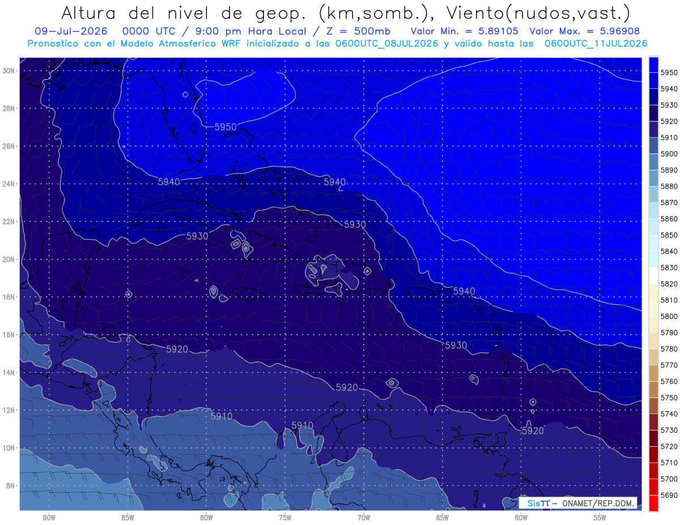The height and width of the screenshot is (525, 680).
Task: Click the legend value 5740 on the color bar
Action: (x=669, y=414)
